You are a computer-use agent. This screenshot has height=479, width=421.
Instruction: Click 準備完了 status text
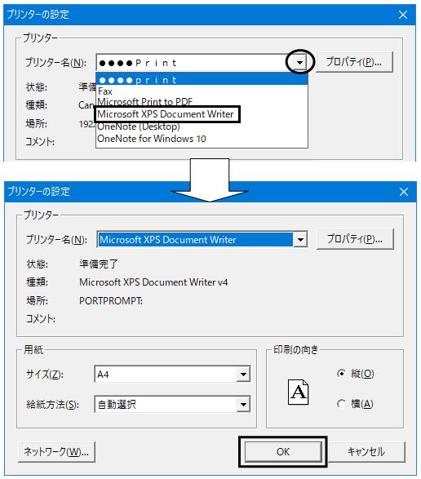(99, 264)
